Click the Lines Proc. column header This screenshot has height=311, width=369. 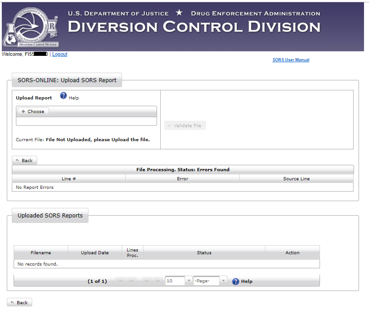(x=133, y=252)
